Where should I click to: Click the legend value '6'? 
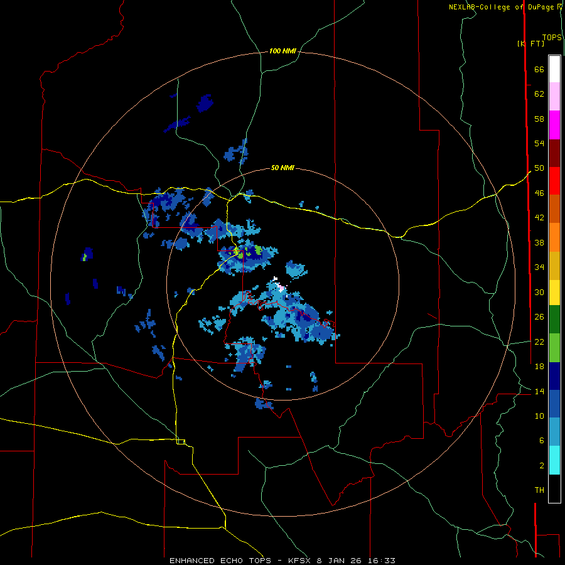pyautogui.click(x=542, y=441)
